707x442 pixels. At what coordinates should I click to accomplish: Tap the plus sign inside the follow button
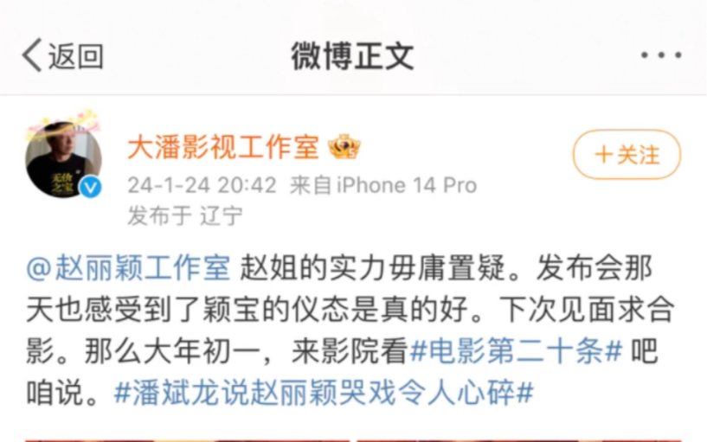click(603, 155)
